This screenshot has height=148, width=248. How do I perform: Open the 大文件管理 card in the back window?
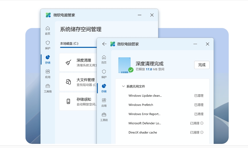pos(78,82)
